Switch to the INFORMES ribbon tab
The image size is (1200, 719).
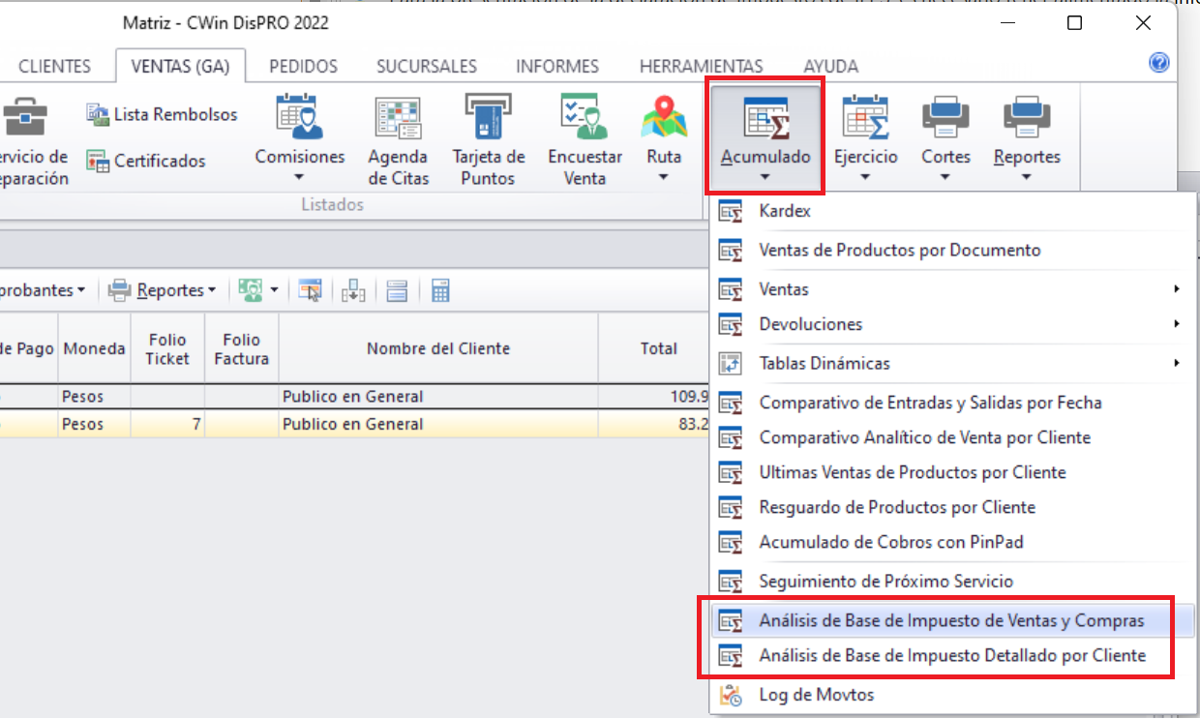(x=556, y=67)
